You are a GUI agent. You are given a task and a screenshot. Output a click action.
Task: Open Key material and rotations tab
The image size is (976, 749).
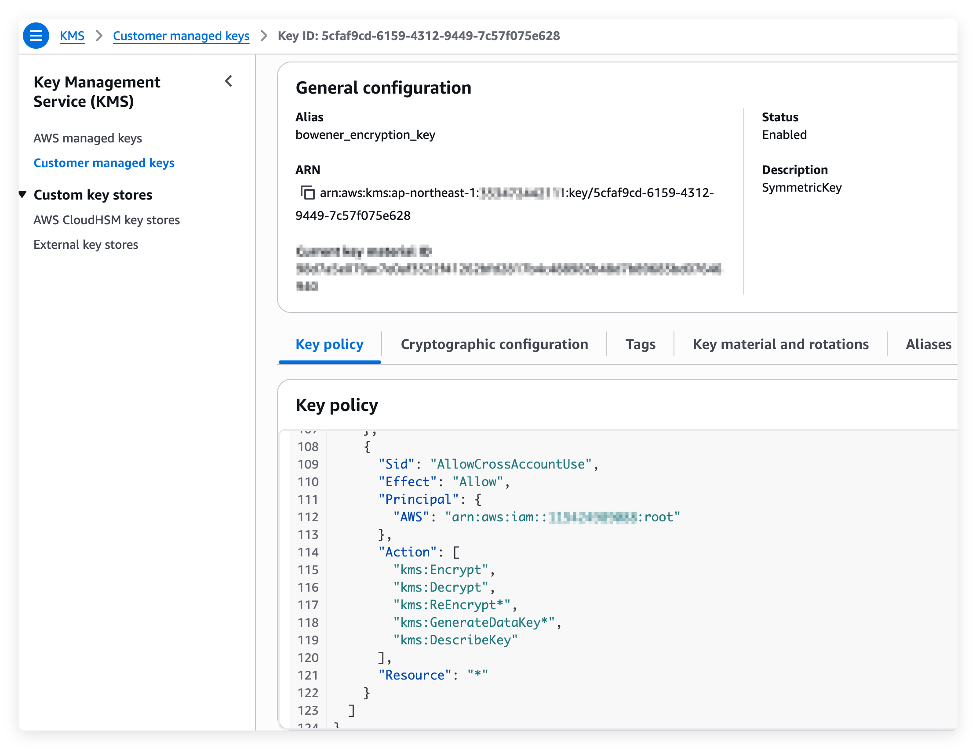click(780, 344)
